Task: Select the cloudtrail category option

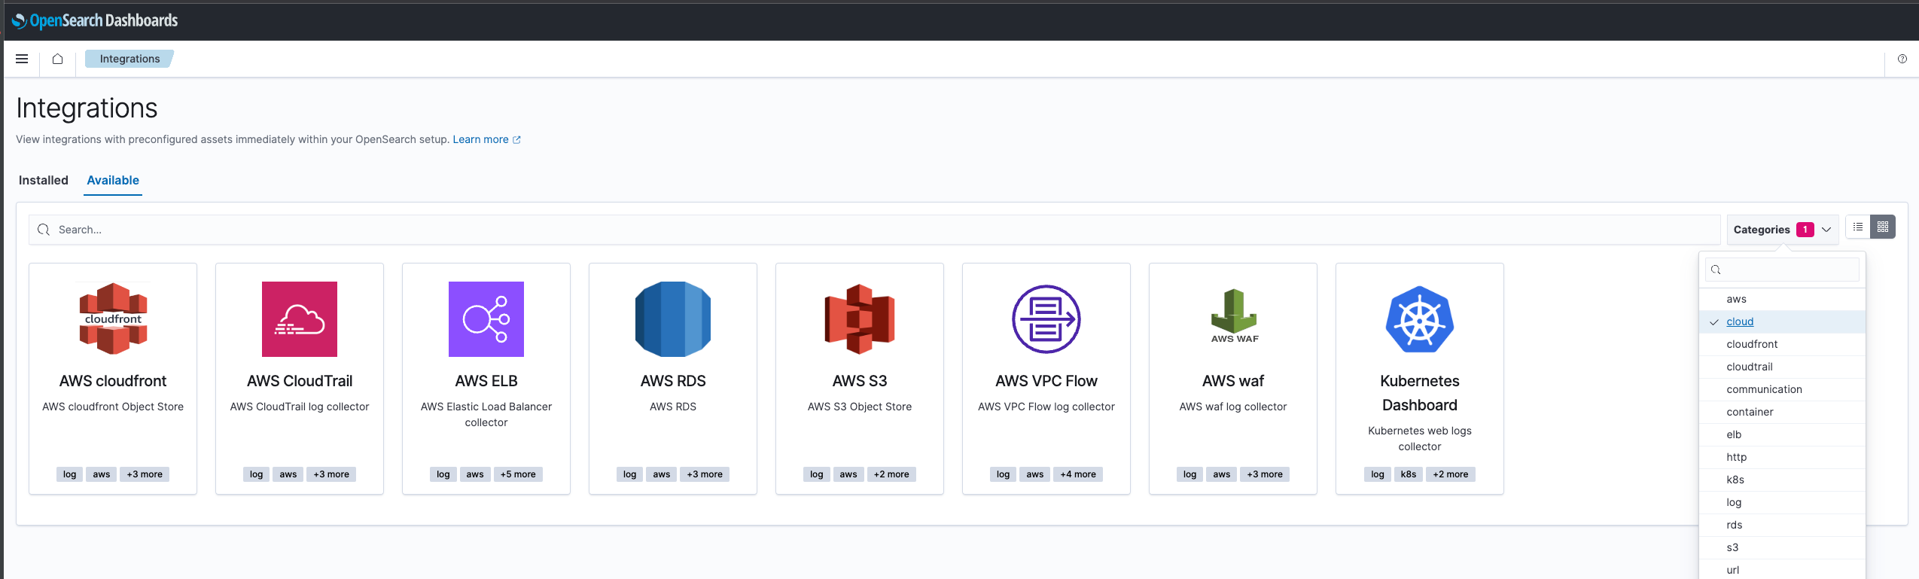Action: [1782, 367]
